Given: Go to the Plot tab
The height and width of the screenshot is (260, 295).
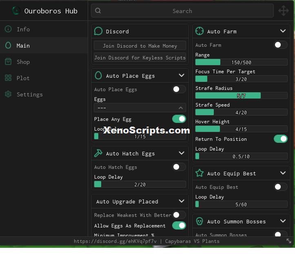Looking at the screenshot, I should (44, 78).
